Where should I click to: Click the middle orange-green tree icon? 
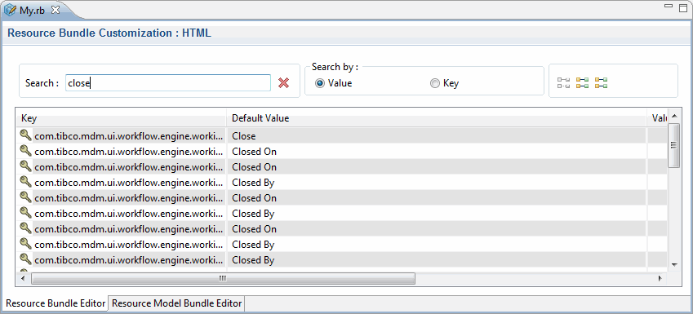(x=582, y=82)
